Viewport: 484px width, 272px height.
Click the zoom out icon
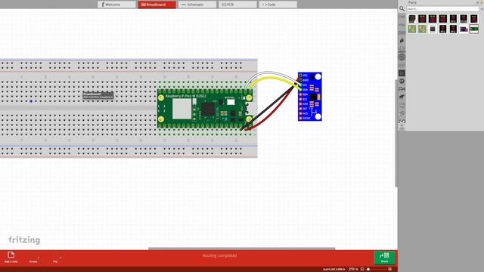pos(362,269)
